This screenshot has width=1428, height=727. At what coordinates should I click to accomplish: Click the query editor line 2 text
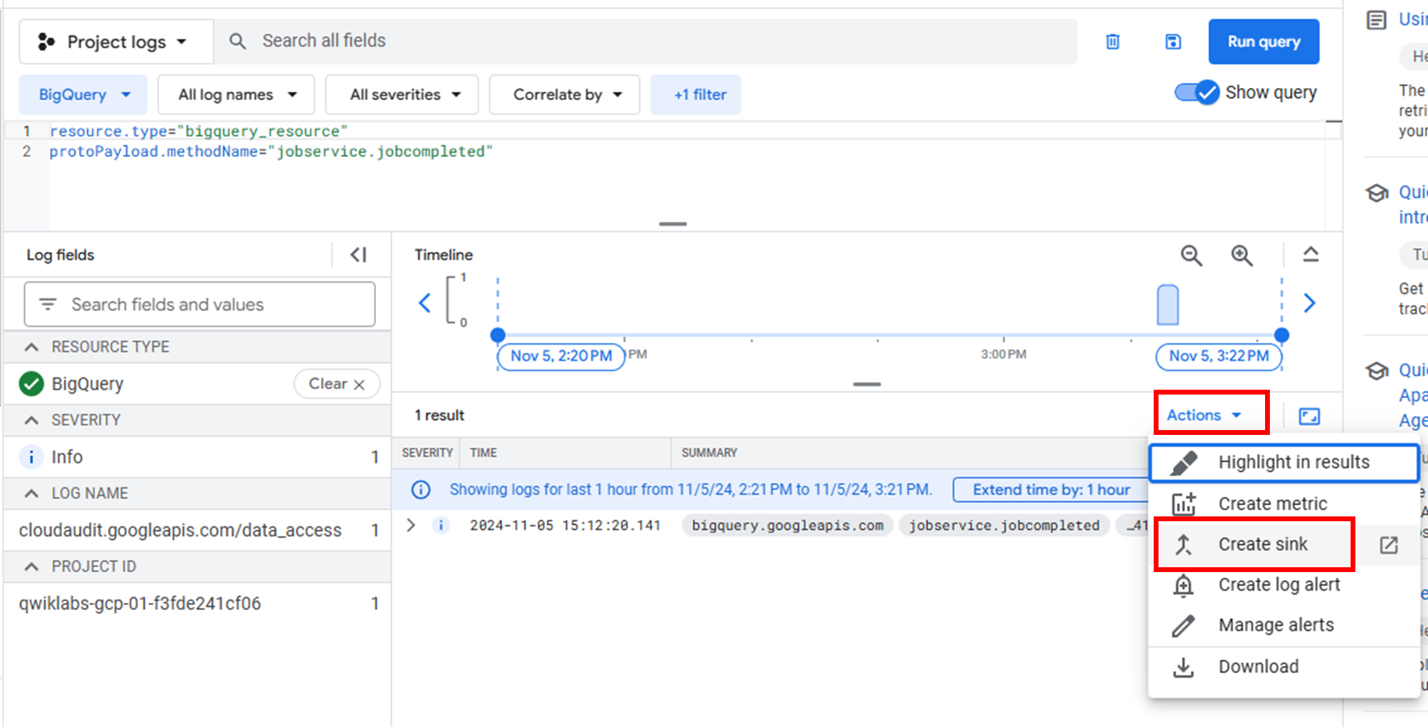[270, 152]
